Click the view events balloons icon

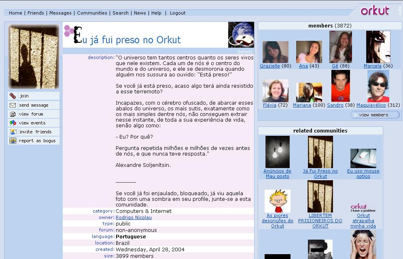(x=13, y=123)
